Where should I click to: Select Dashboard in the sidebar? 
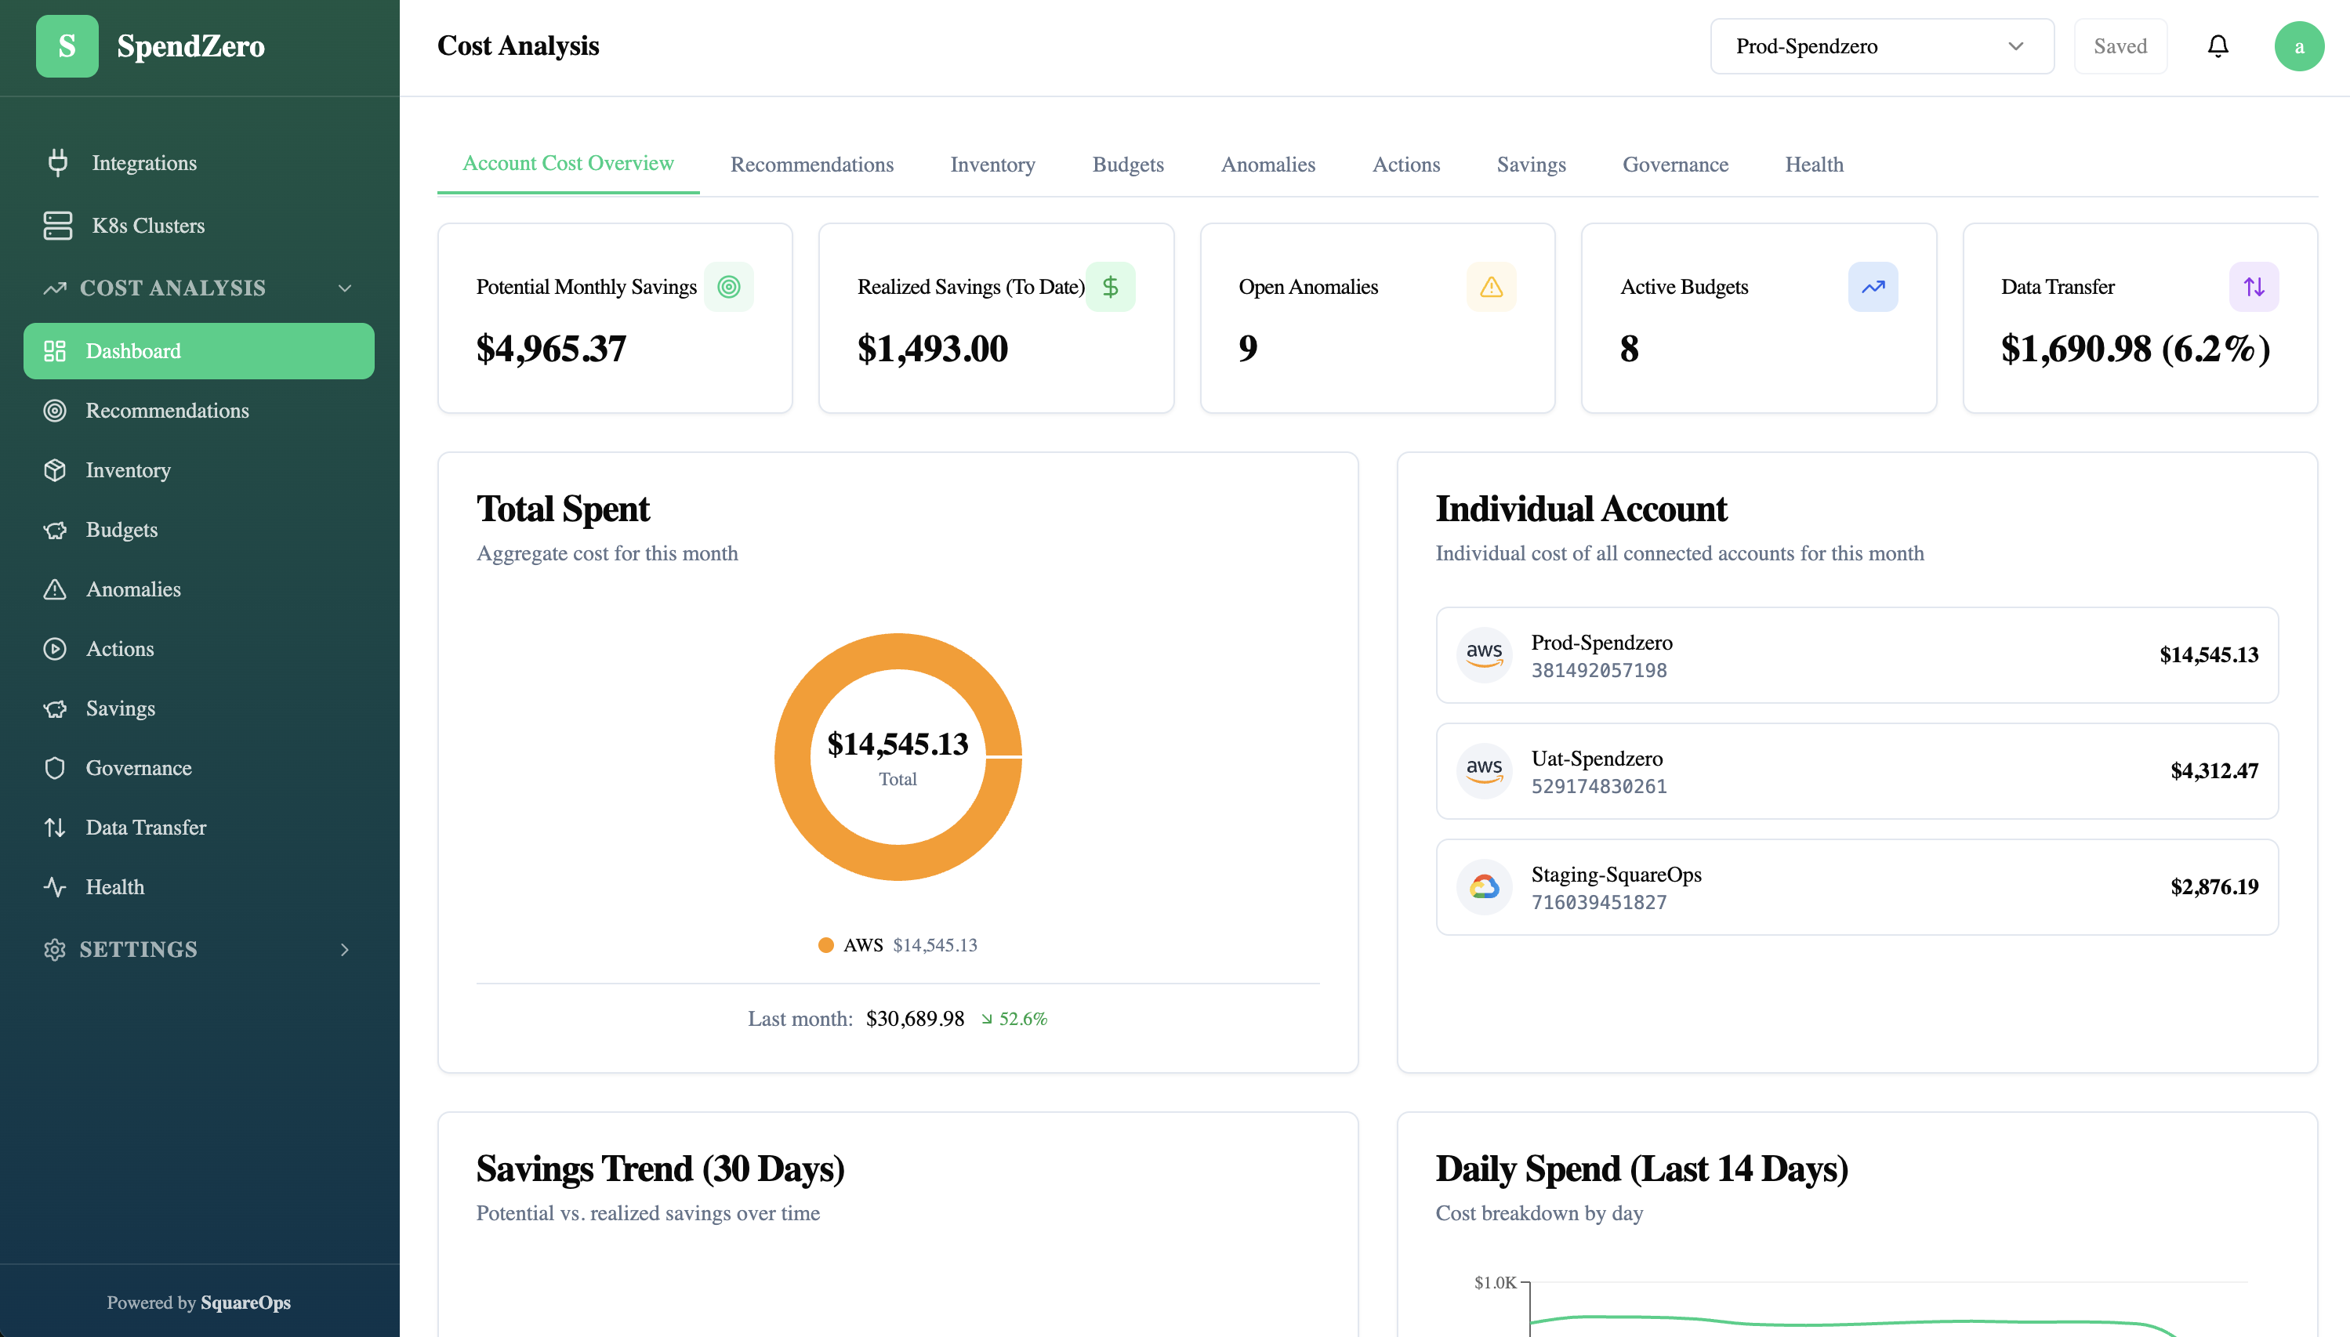133,351
